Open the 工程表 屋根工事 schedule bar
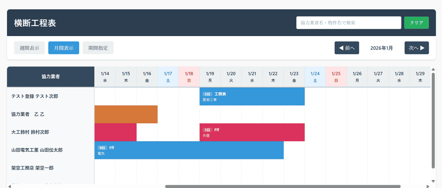442x188 pixels. click(x=252, y=96)
